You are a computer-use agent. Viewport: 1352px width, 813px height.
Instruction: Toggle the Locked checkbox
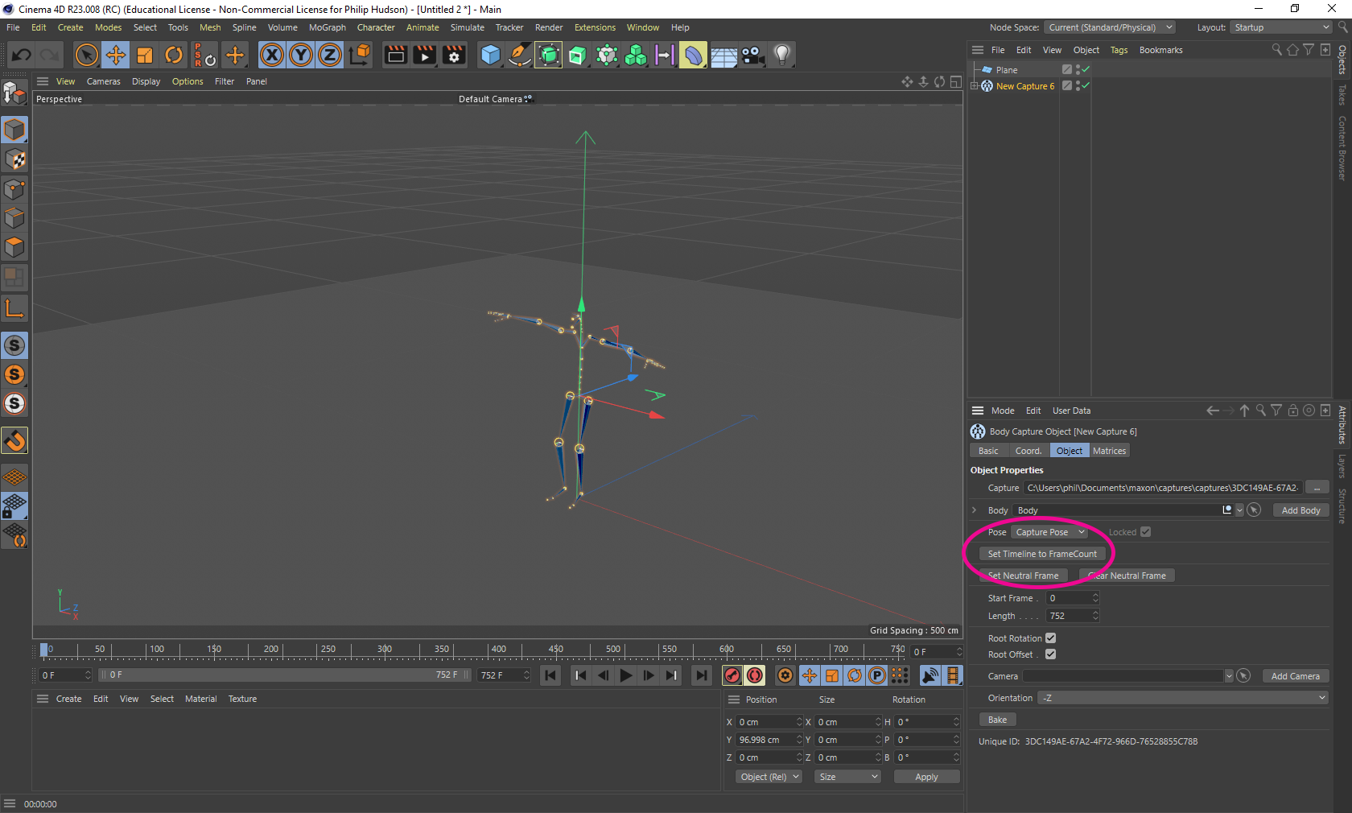pos(1145,532)
